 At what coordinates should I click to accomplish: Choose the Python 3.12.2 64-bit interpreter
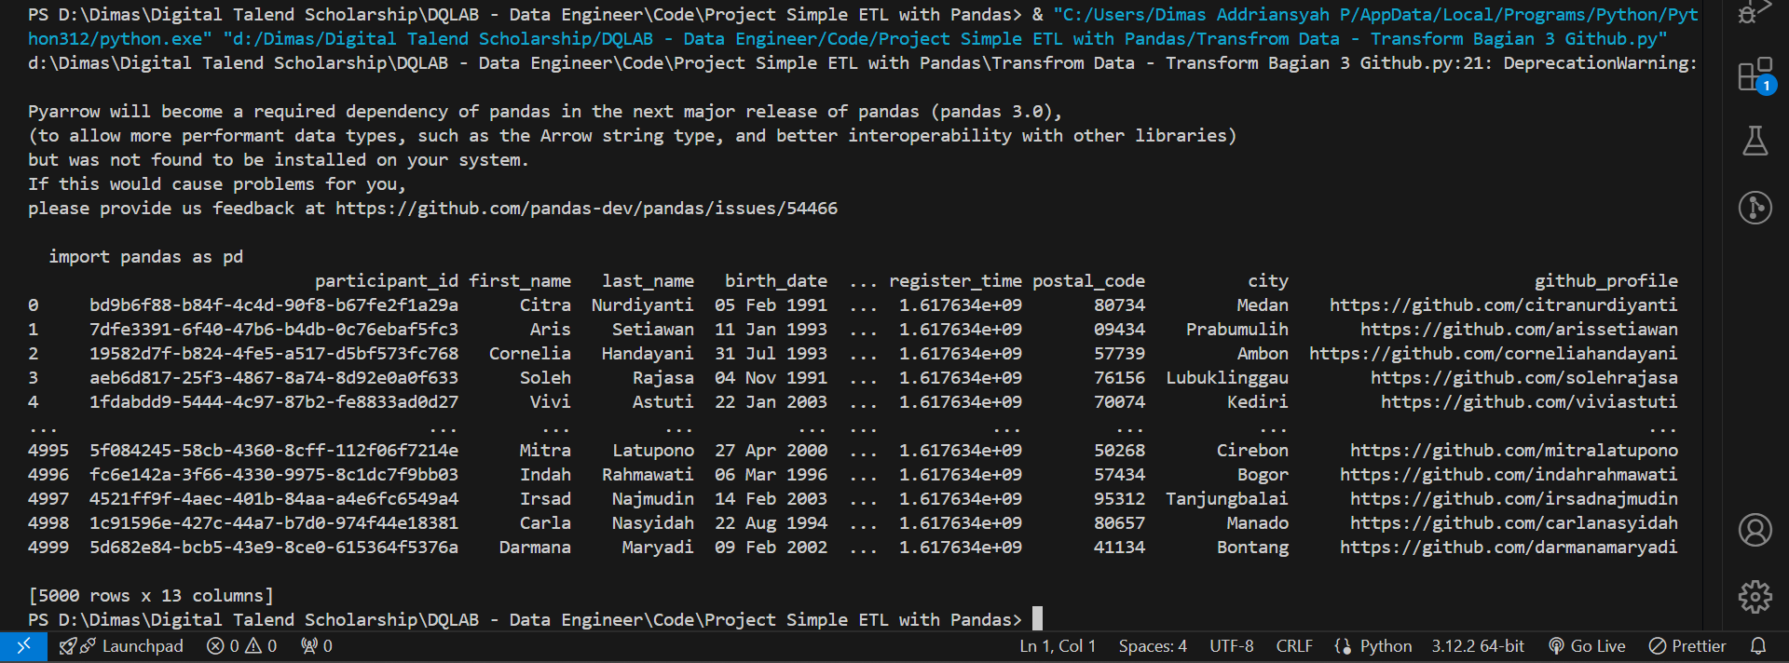pos(1478,646)
